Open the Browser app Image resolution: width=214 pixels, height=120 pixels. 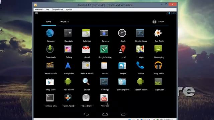click(x=50, y=33)
